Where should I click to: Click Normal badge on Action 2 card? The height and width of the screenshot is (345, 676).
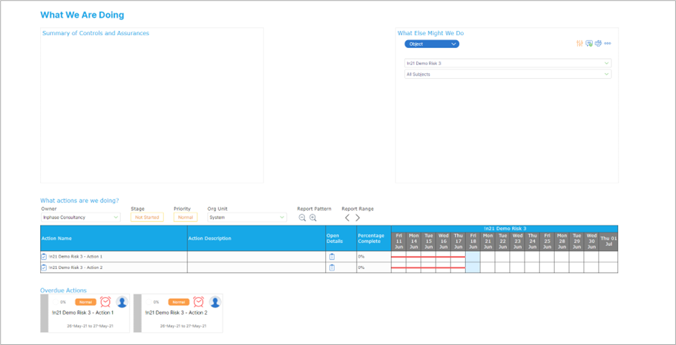[179, 302]
